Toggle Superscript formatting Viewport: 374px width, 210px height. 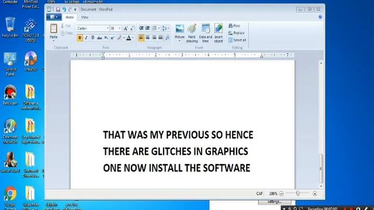point(112,38)
